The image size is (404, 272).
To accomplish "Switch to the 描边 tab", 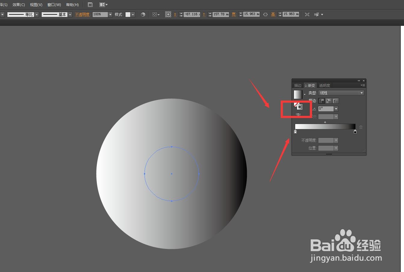I will (298, 86).
